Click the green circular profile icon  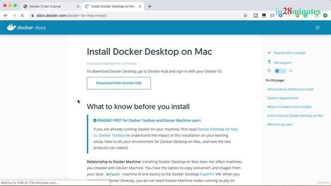coord(325,16)
